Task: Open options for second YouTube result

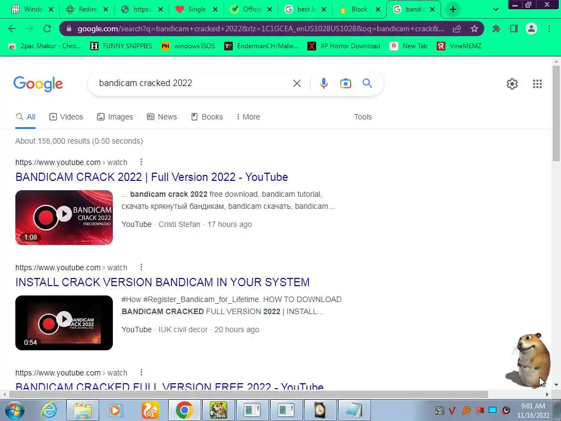Action: pyautogui.click(x=141, y=268)
